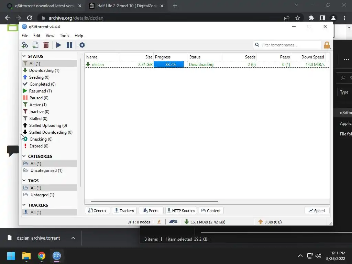Expand the dzclan_archive.torrent download chevron

pos(73,238)
